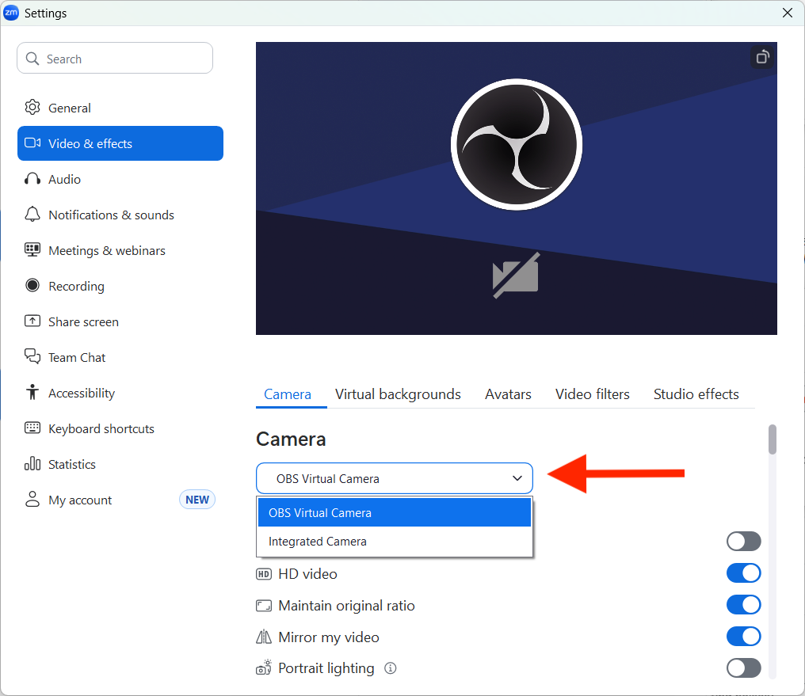The width and height of the screenshot is (805, 696).
Task: Go to Audio settings
Action: coord(120,179)
